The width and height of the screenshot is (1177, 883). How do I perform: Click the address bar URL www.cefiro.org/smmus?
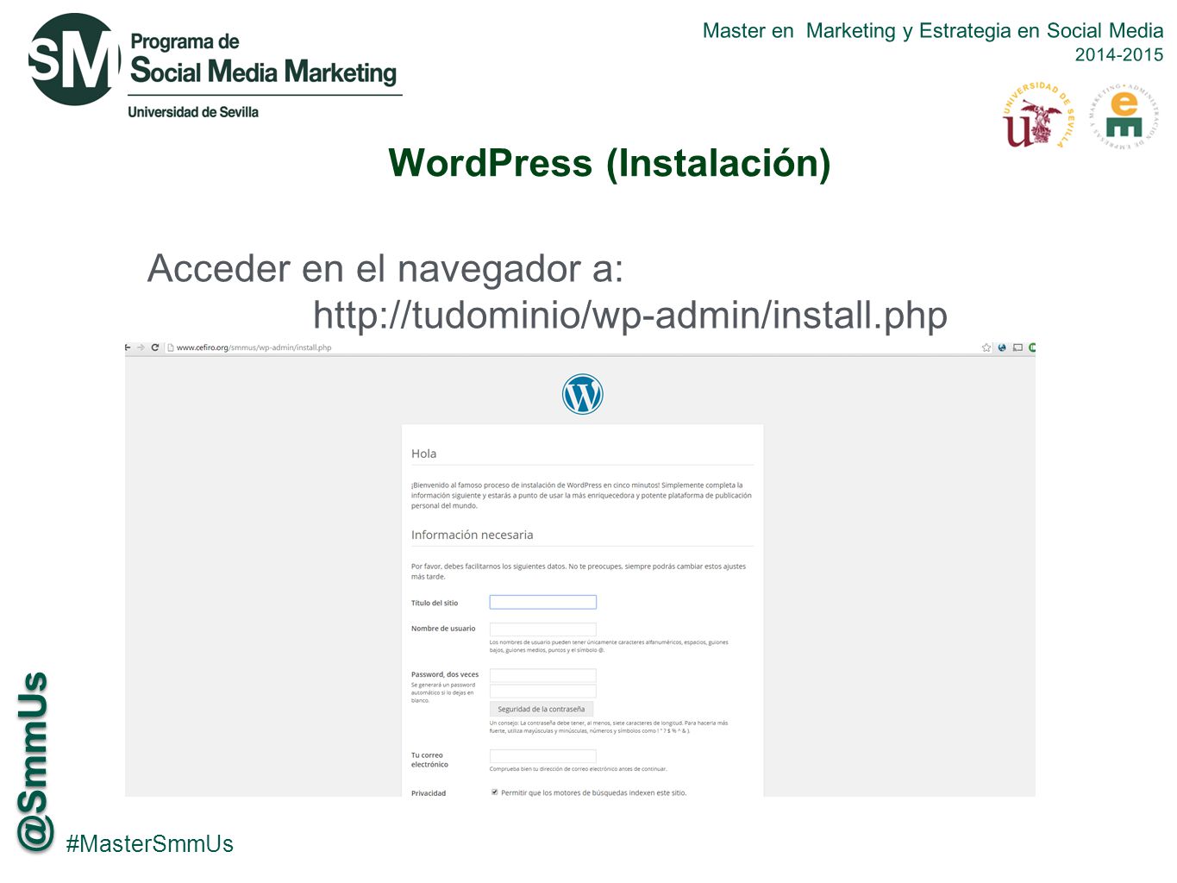coord(254,348)
